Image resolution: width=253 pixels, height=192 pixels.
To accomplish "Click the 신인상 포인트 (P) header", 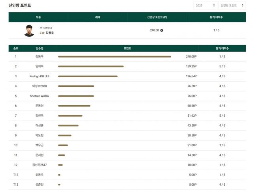I will click(x=157, y=17).
